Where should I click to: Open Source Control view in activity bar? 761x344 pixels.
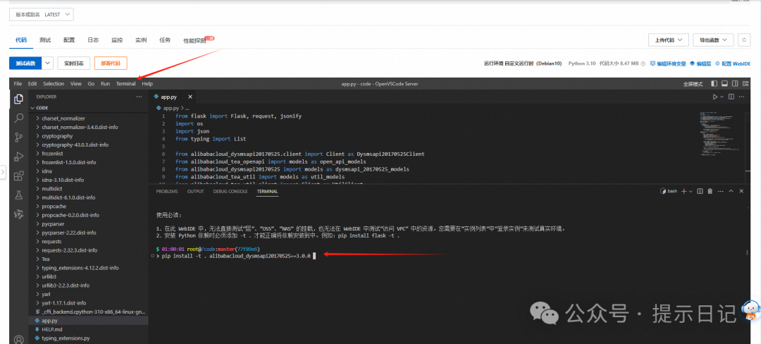[19, 137]
